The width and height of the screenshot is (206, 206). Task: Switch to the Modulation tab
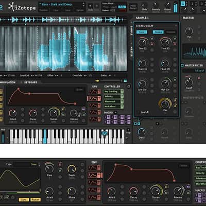click(8, 82)
